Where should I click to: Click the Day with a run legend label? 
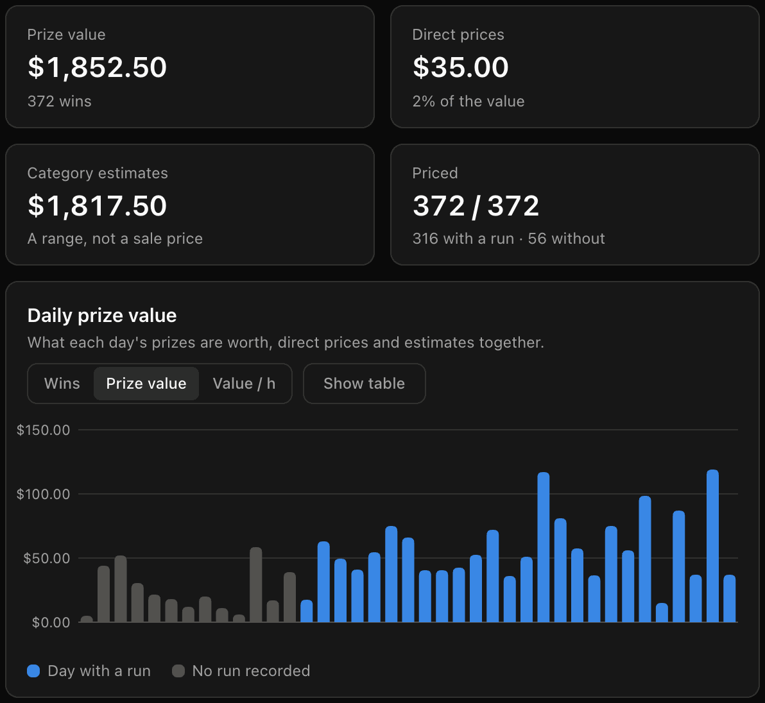(x=99, y=671)
